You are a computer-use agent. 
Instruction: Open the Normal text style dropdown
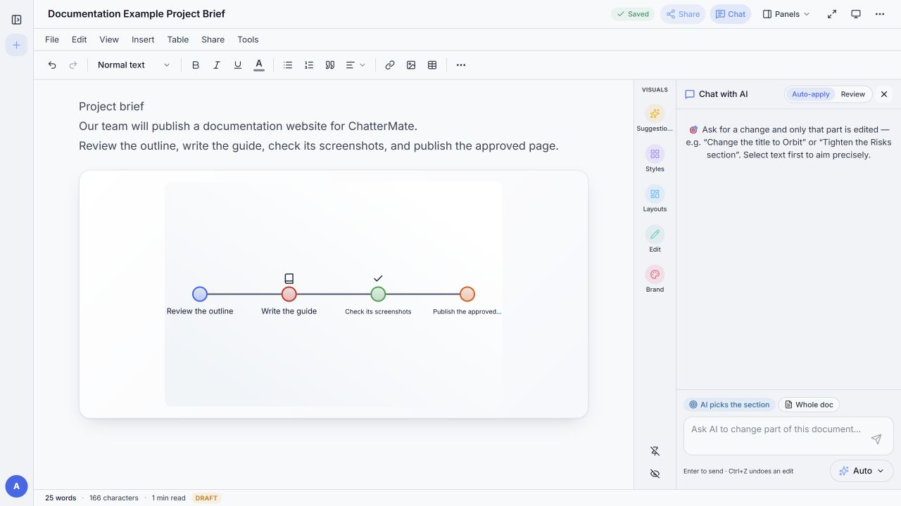(x=134, y=65)
